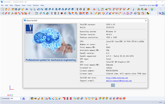Insert a sphere solid
The width and height of the screenshot is (165, 104).
tap(73, 9)
